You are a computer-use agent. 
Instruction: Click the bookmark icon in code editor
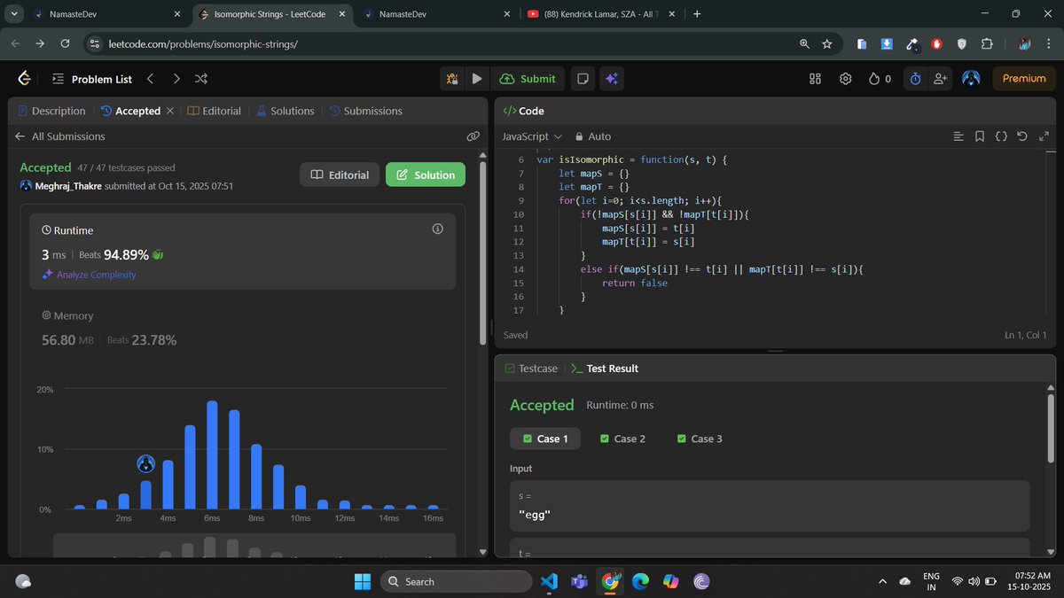point(979,136)
